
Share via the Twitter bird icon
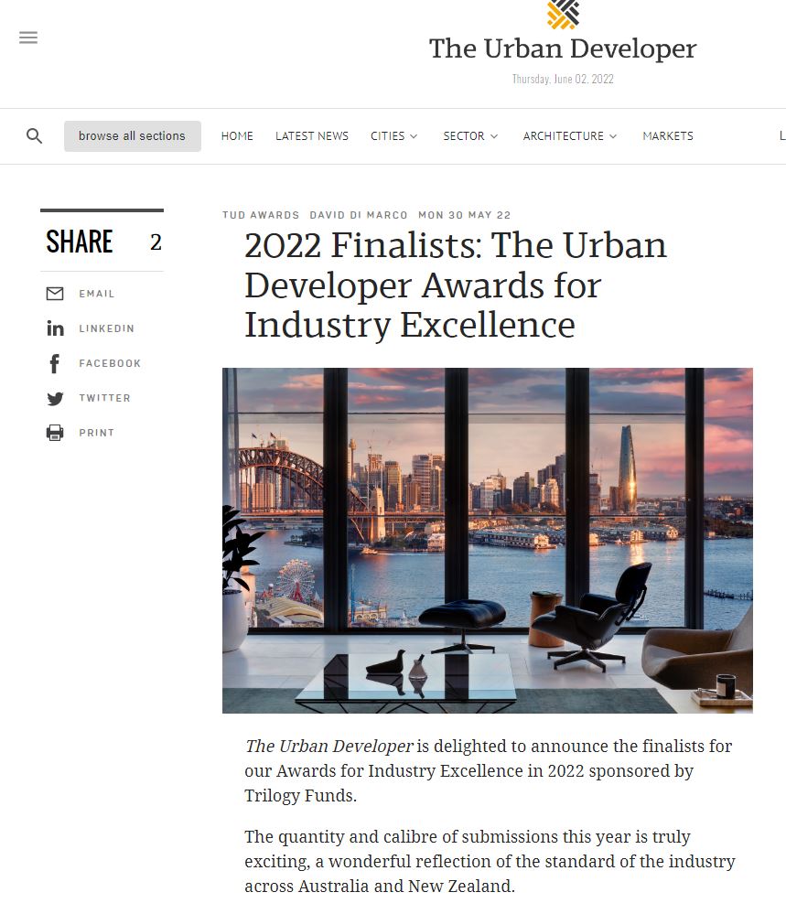(55, 399)
